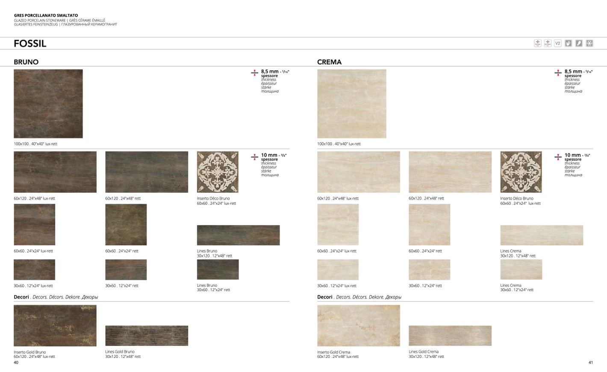The height and width of the screenshot is (372, 607).
Task: Click the Inserto Déco Bruno tile in Bruno section
Action: pyautogui.click(x=218, y=172)
